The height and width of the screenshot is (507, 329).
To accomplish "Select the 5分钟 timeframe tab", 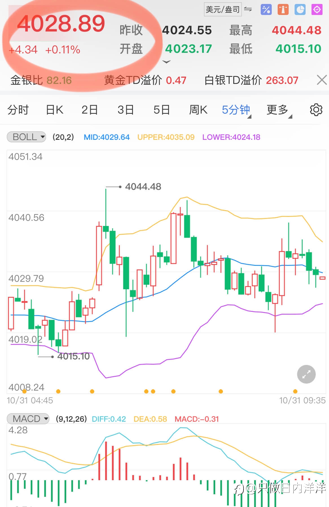I will tap(236, 110).
